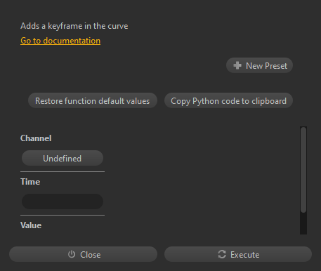Click the power icon on Close button
The height and width of the screenshot is (271, 321).
tap(72, 254)
